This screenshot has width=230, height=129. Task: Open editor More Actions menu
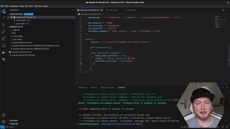(x=227, y=10)
